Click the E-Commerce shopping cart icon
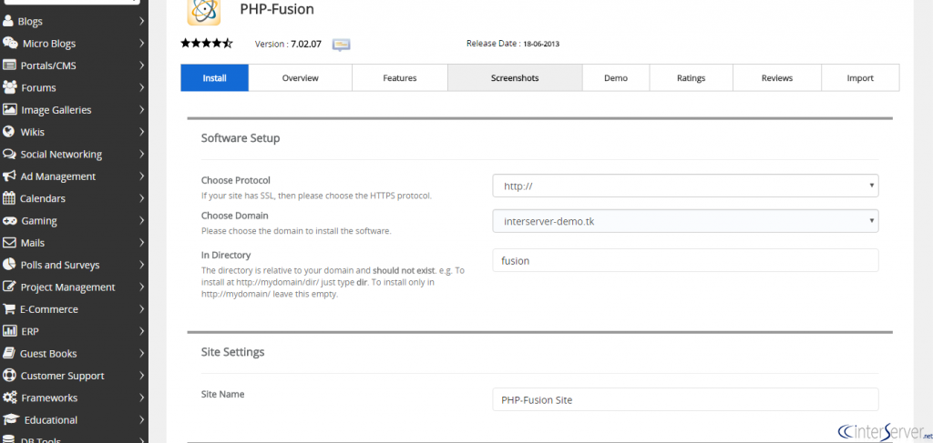Screen dimensions: 933x443 [9, 308]
